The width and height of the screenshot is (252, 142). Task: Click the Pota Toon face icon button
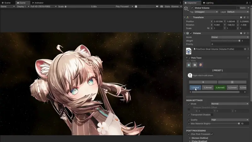201,65
